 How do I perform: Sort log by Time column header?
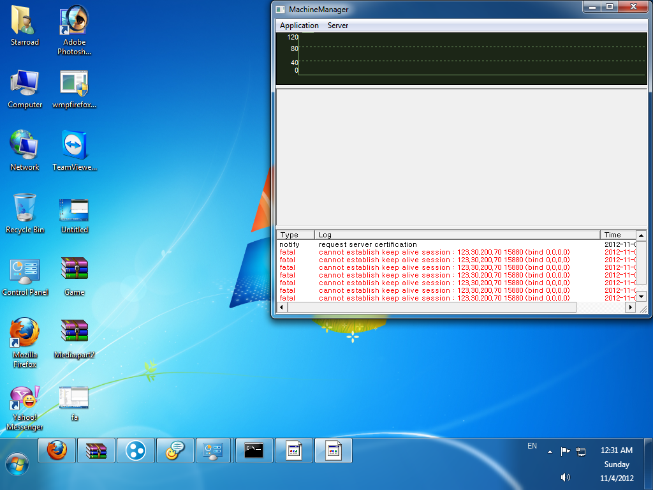(x=619, y=235)
